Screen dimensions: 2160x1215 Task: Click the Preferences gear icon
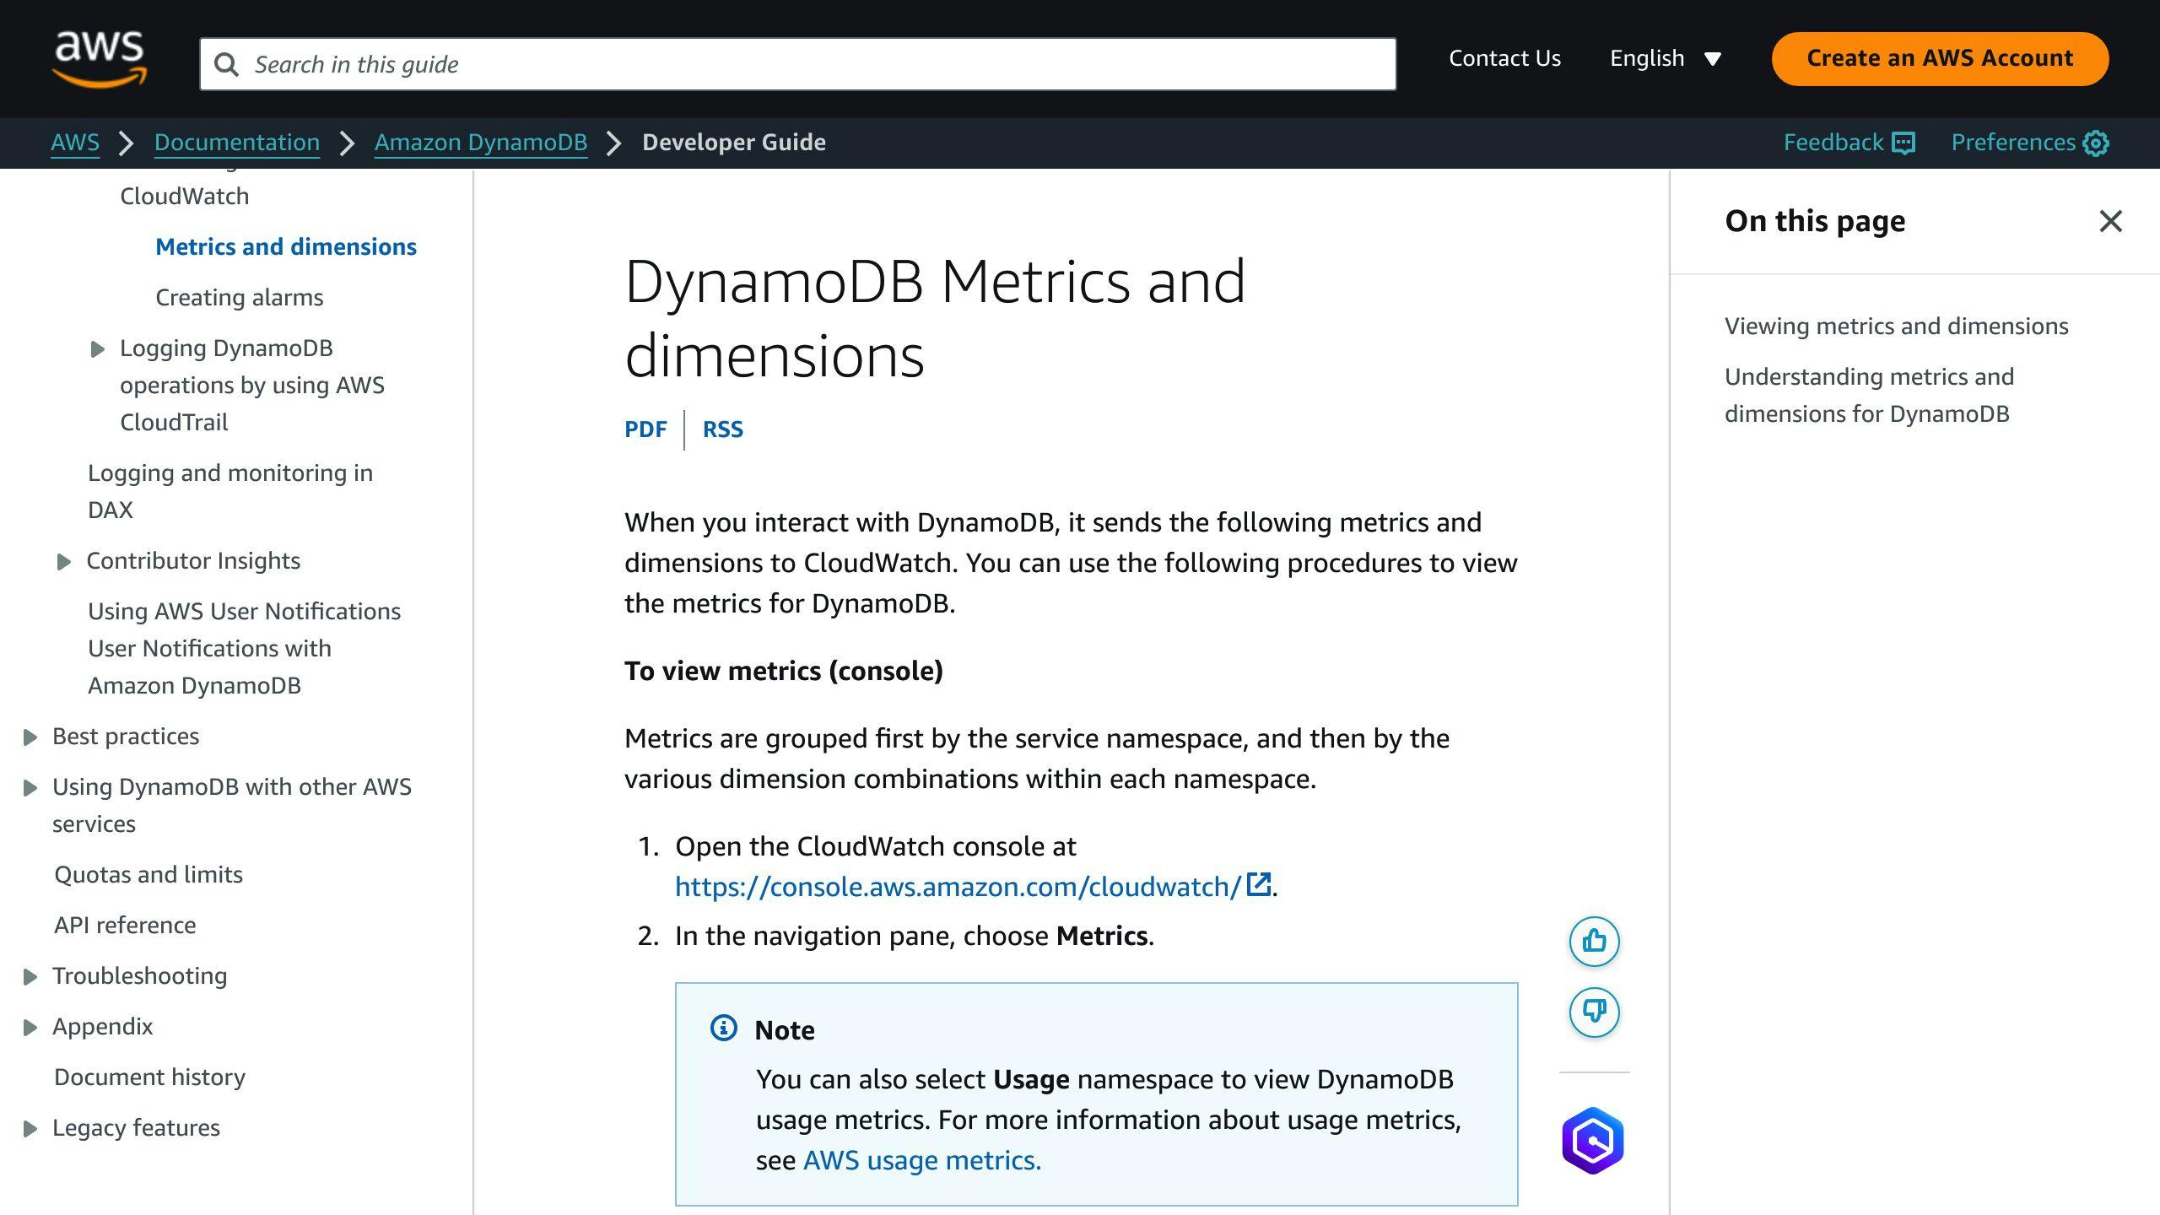[x=2096, y=143]
